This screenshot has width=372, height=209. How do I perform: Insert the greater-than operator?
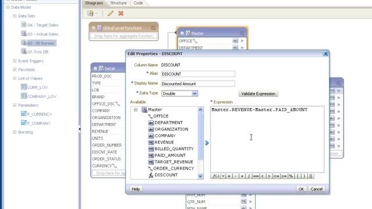click(x=269, y=176)
